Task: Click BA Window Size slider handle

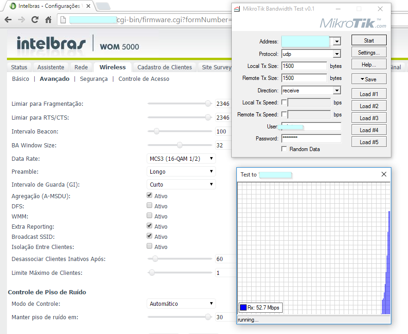Action: click(x=179, y=145)
